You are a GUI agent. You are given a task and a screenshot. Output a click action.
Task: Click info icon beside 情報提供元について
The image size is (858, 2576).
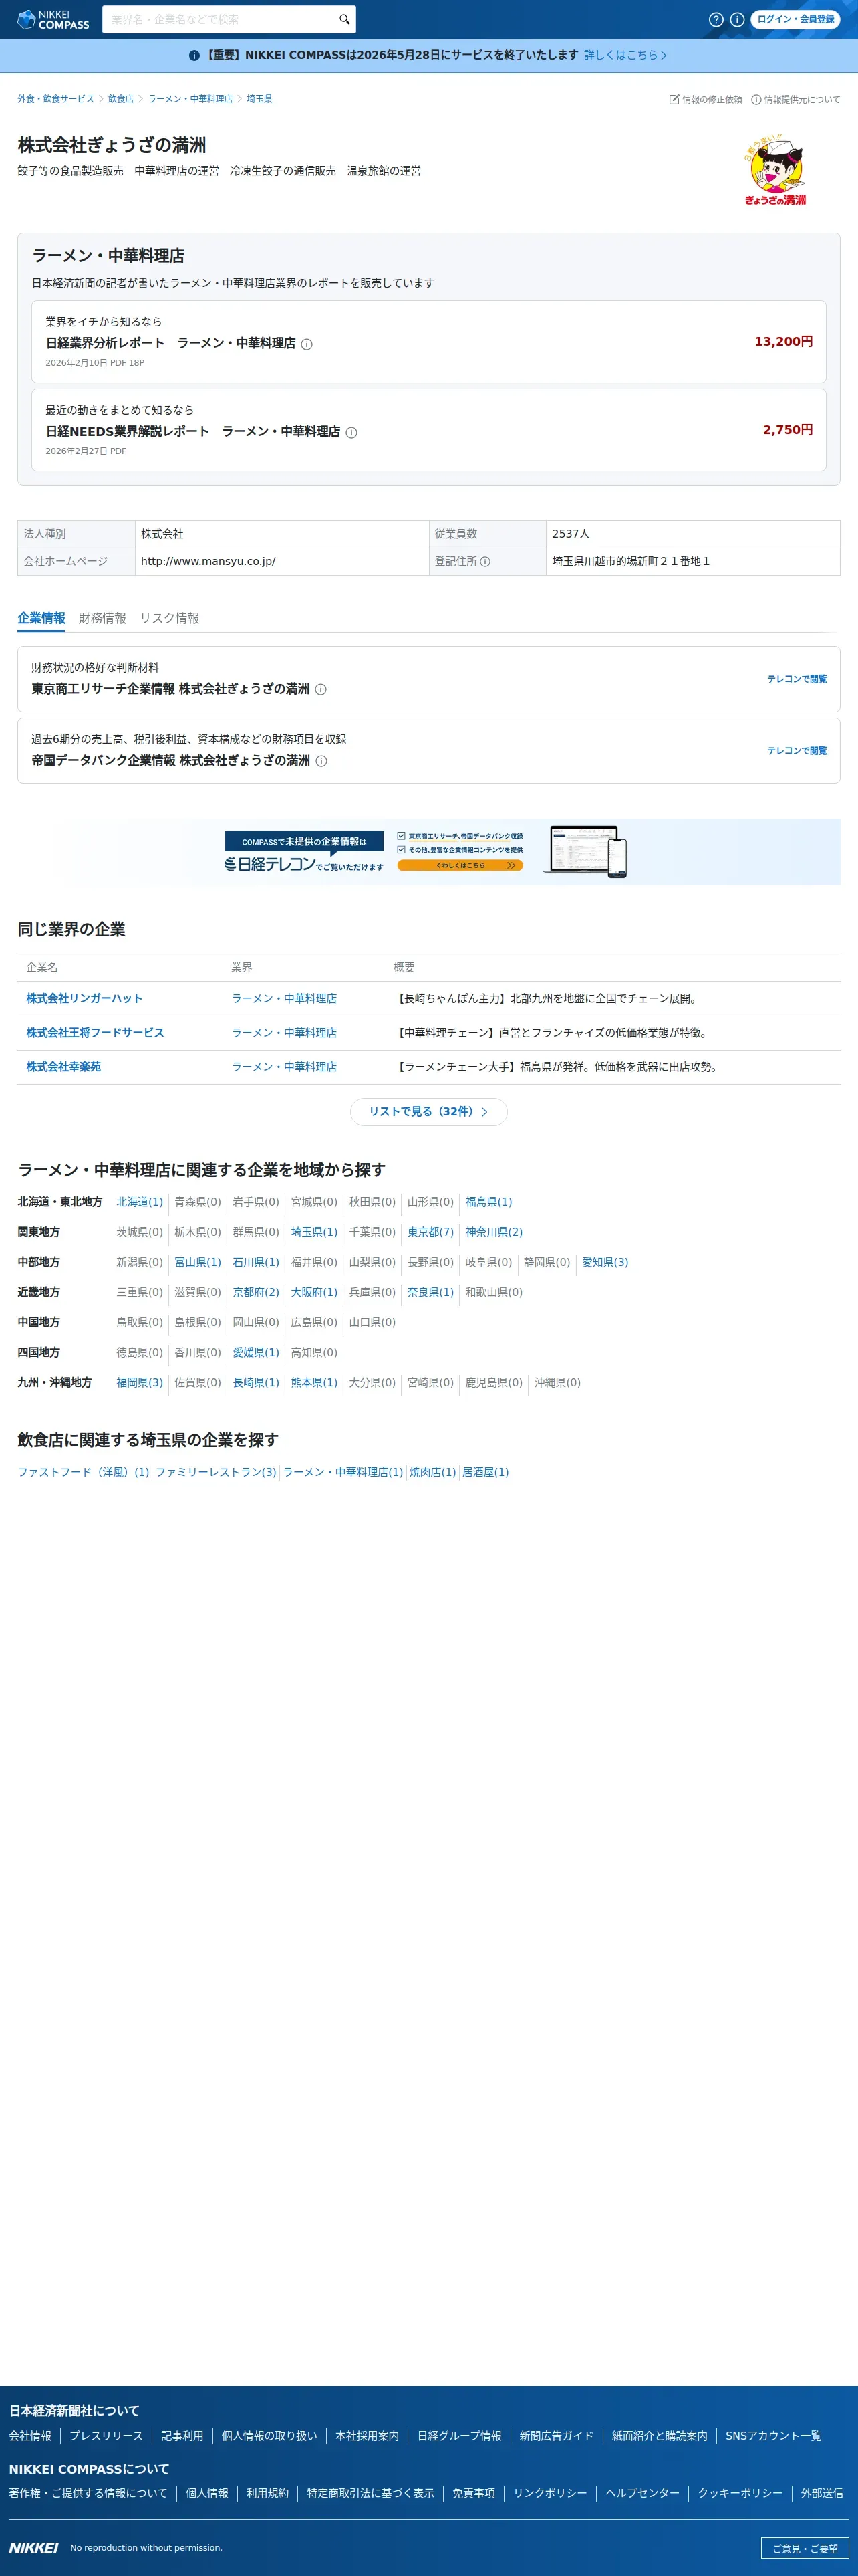756,100
